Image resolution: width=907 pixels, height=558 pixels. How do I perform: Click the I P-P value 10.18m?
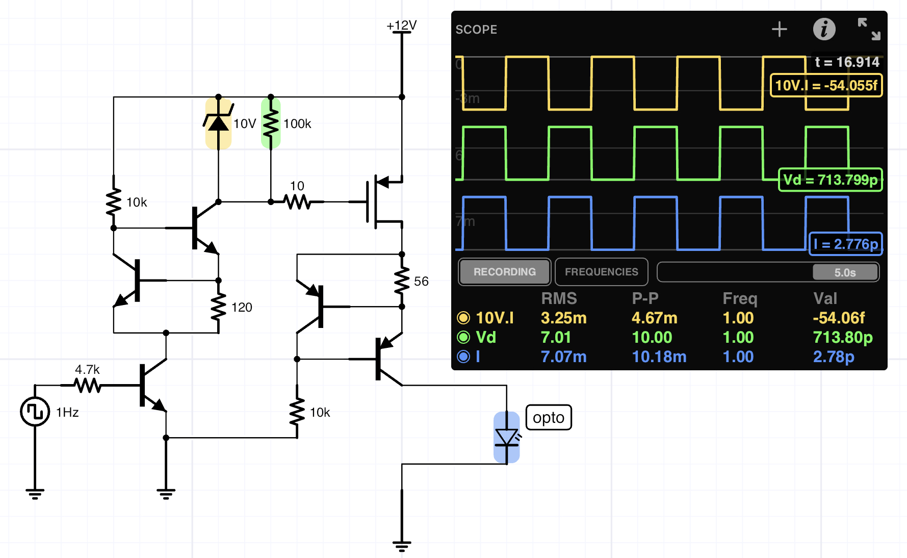[659, 357]
